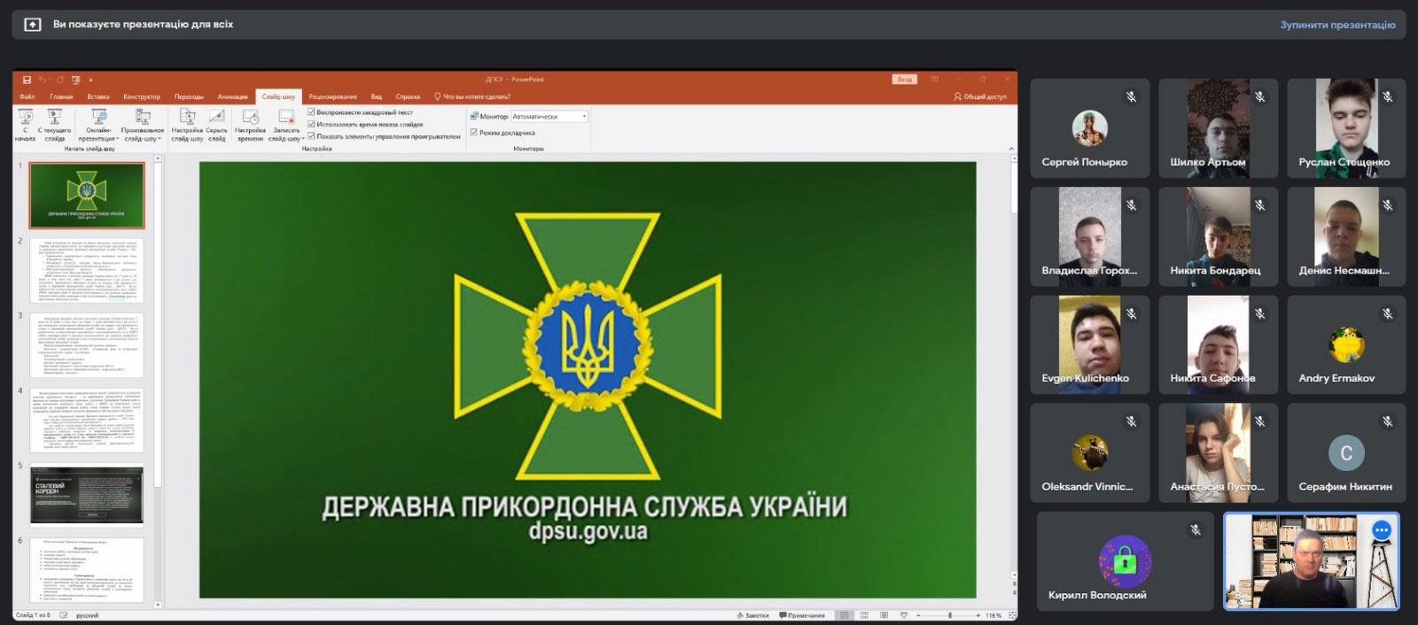The height and width of the screenshot is (625, 1418).
Task: Click the presenting screen icon in top banner
Action: click(x=32, y=25)
